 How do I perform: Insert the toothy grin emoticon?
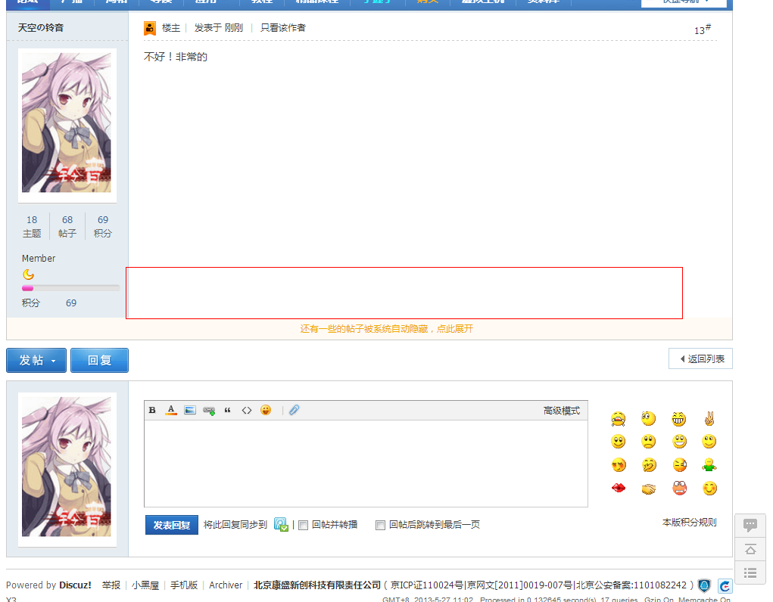tap(679, 419)
